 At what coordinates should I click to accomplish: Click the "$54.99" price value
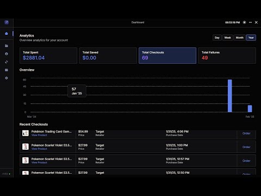tap(83, 132)
